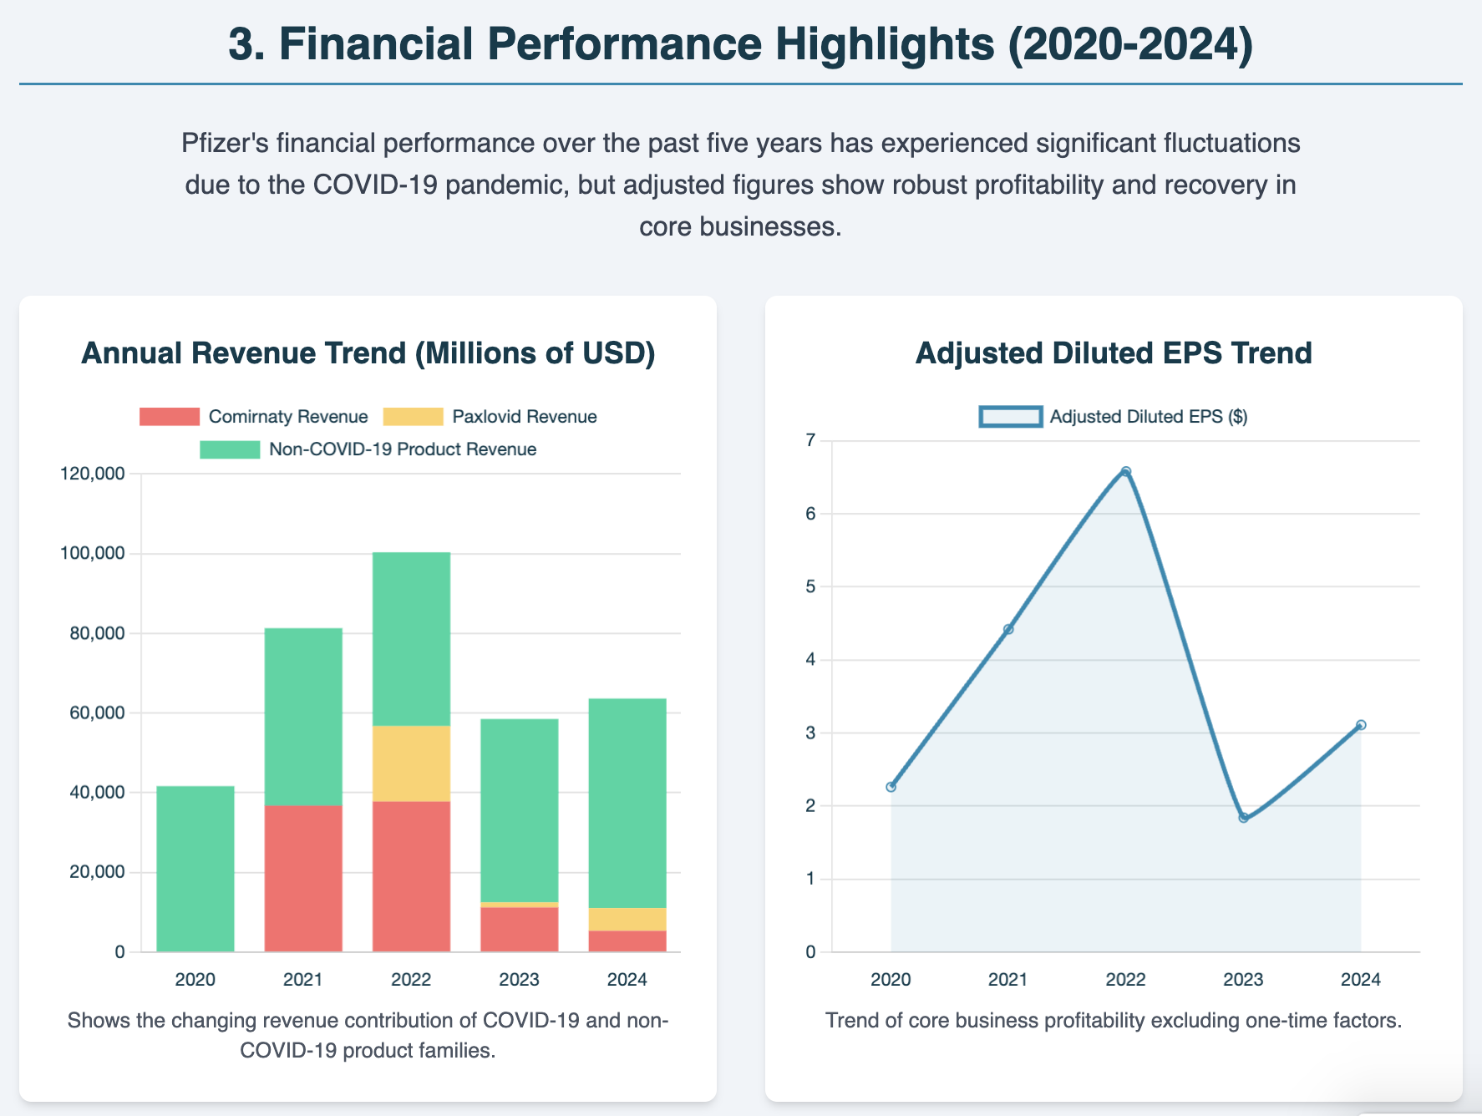Screen dimensions: 1482x1116
Task: Select 2021 green Non-COVID bar segment
Action: 303,717
